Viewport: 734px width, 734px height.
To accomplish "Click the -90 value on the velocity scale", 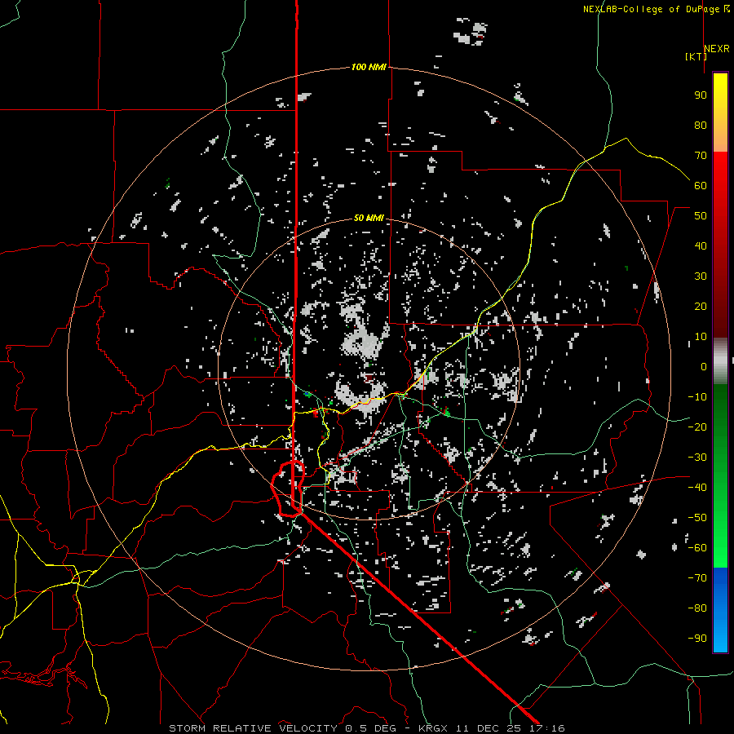I will click(697, 638).
